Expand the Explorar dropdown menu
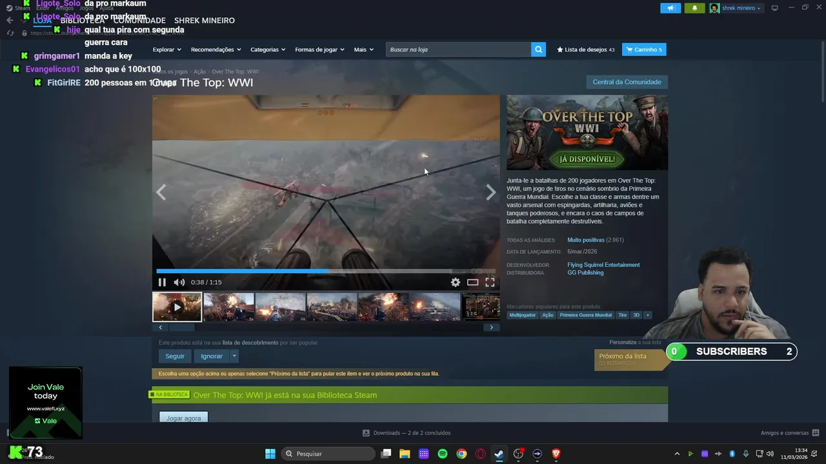The height and width of the screenshot is (464, 826). tap(167, 50)
